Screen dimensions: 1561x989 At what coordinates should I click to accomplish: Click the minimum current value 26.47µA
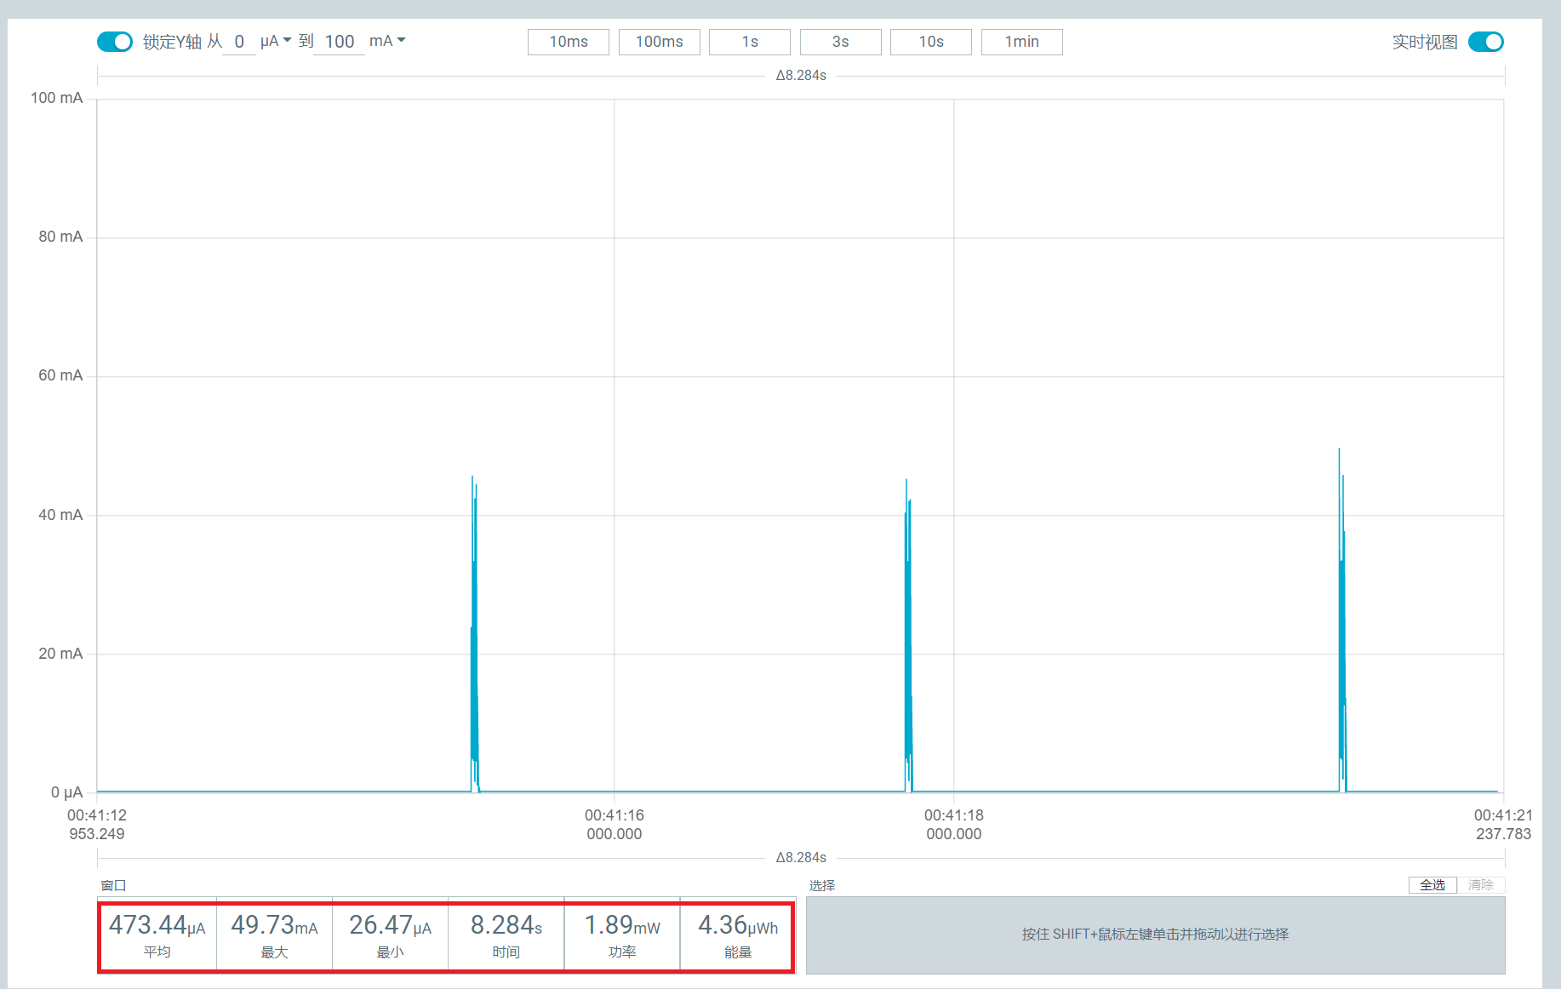390,925
